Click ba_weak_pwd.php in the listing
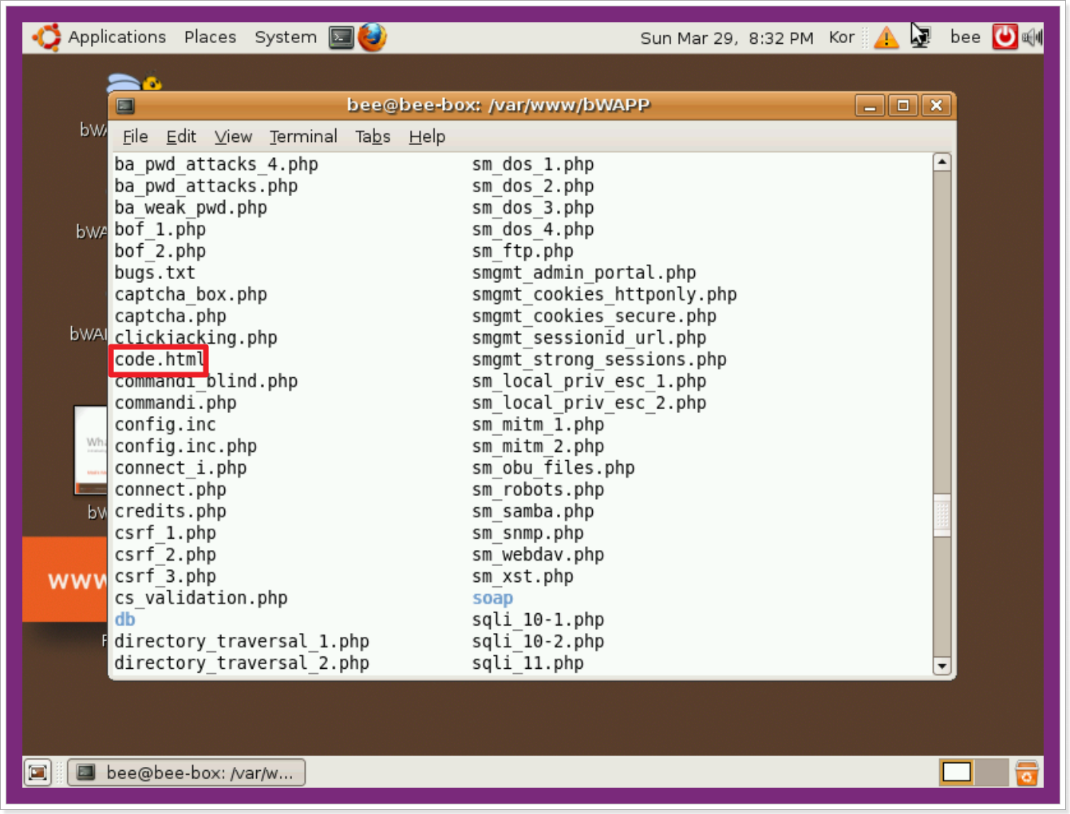The image size is (1070, 814). tap(191, 208)
